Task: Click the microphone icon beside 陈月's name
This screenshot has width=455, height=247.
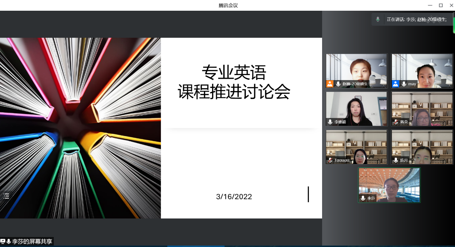Action: point(396,160)
